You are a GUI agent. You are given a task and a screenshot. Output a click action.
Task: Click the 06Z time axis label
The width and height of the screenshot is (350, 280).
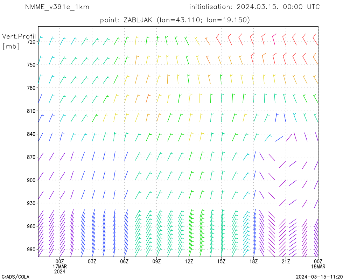(x=124, y=261)
